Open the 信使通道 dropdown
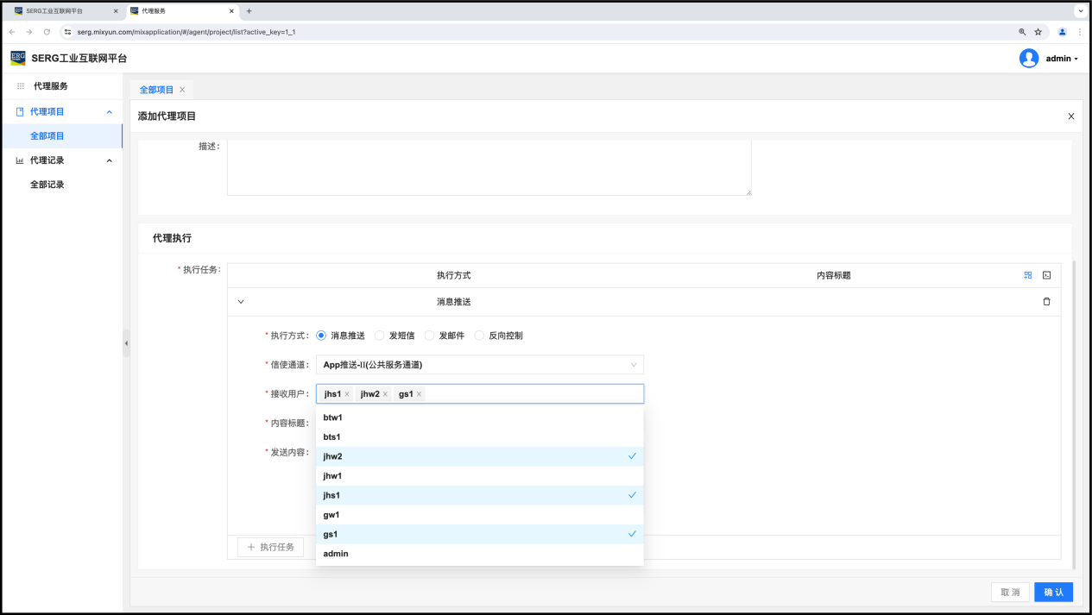 [479, 365]
